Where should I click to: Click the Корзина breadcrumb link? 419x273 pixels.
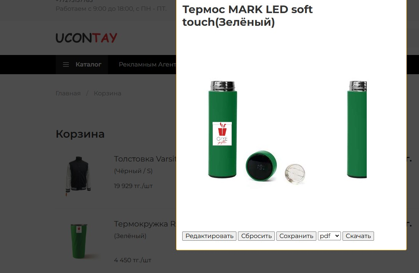click(x=107, y=93)
